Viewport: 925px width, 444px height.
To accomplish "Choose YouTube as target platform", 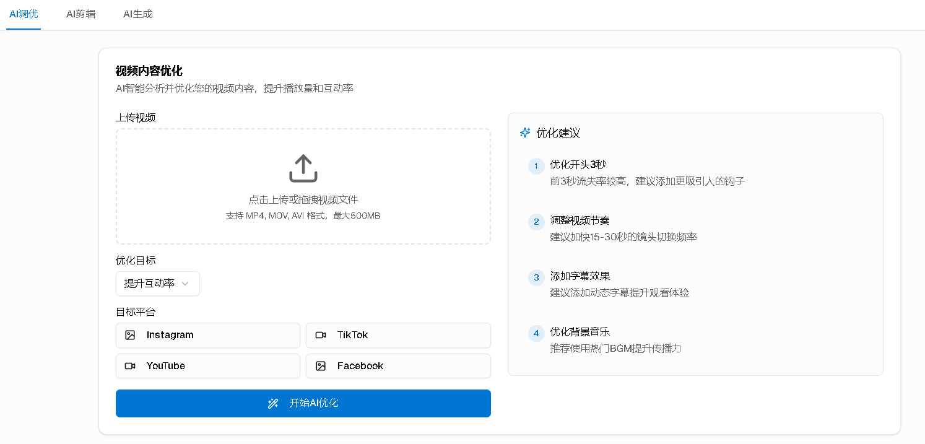I will coord(207,366).
